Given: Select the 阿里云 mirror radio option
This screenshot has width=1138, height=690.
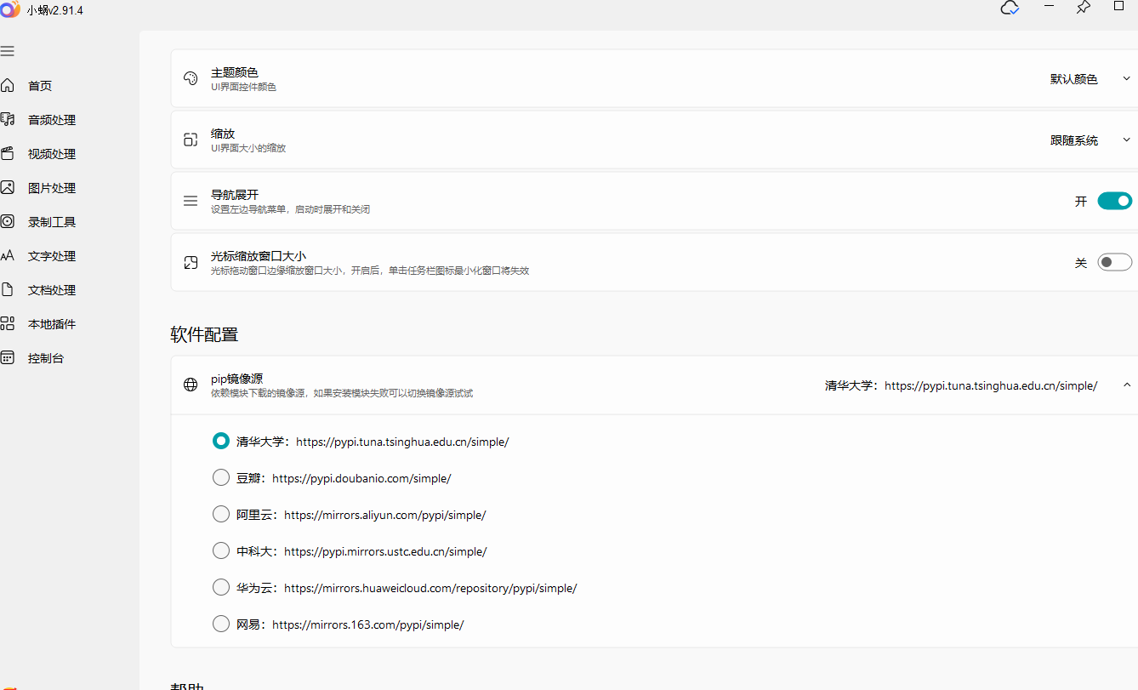Looking at the screenshot, I should coord(221,514).
